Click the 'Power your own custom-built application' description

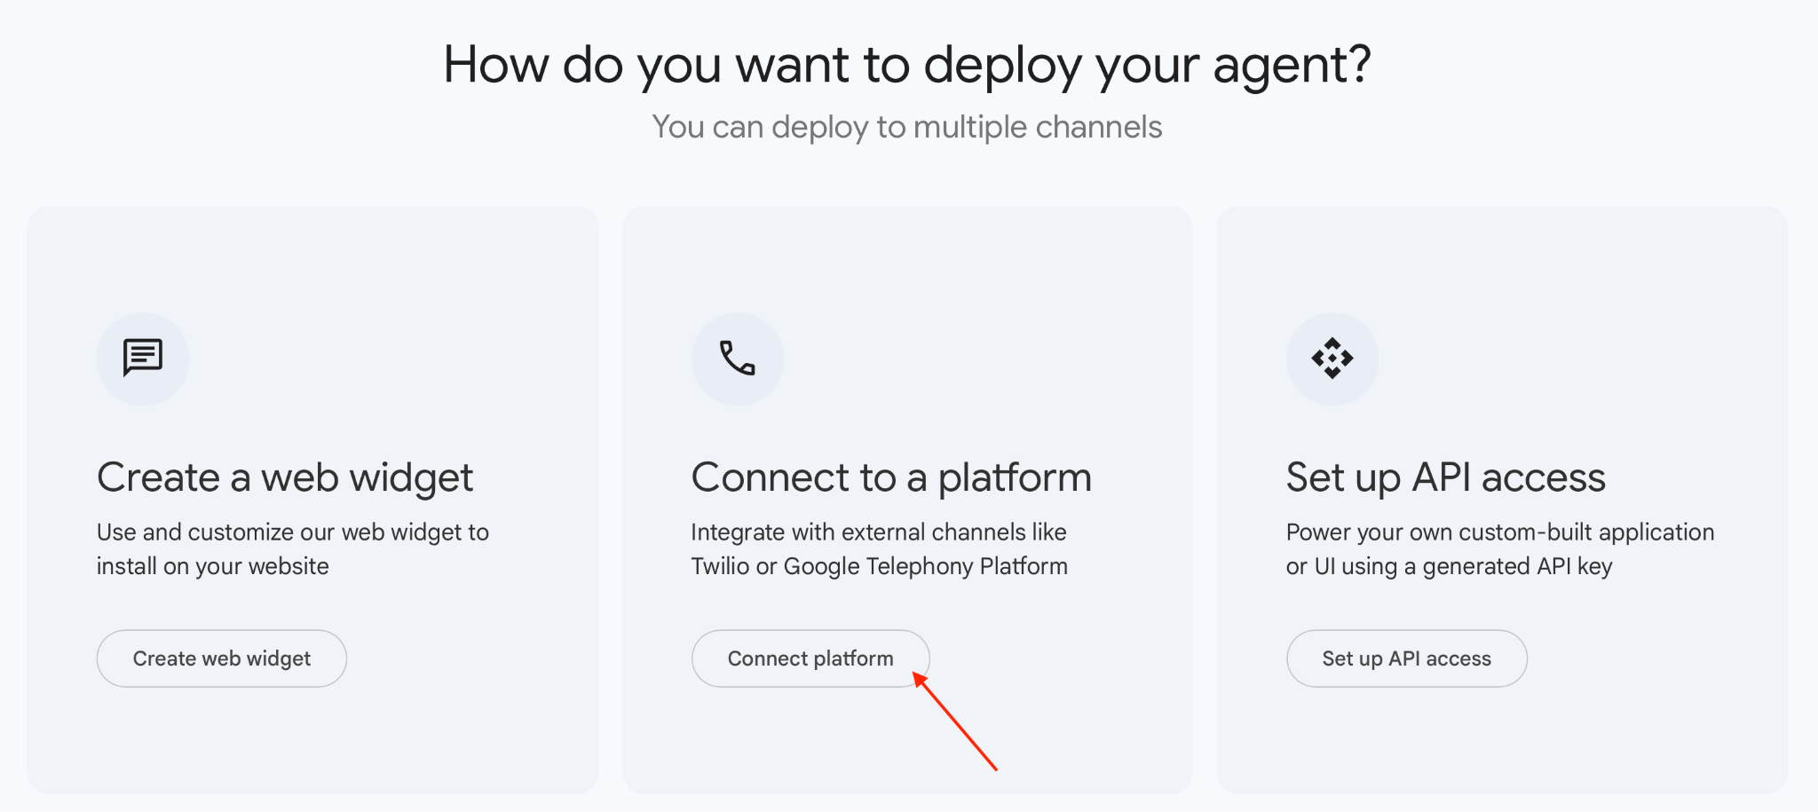[x=1500, y=549]
